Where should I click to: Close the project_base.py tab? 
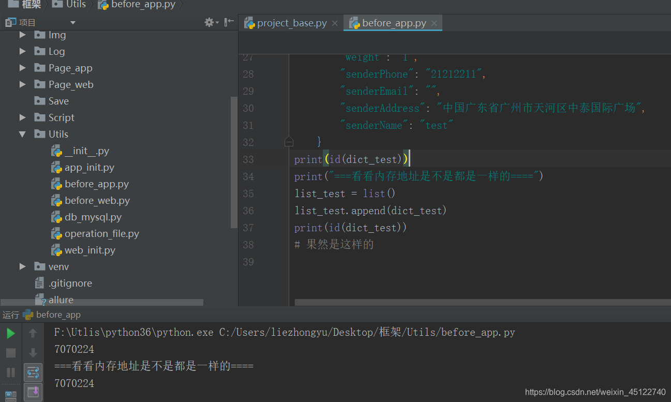335,23
